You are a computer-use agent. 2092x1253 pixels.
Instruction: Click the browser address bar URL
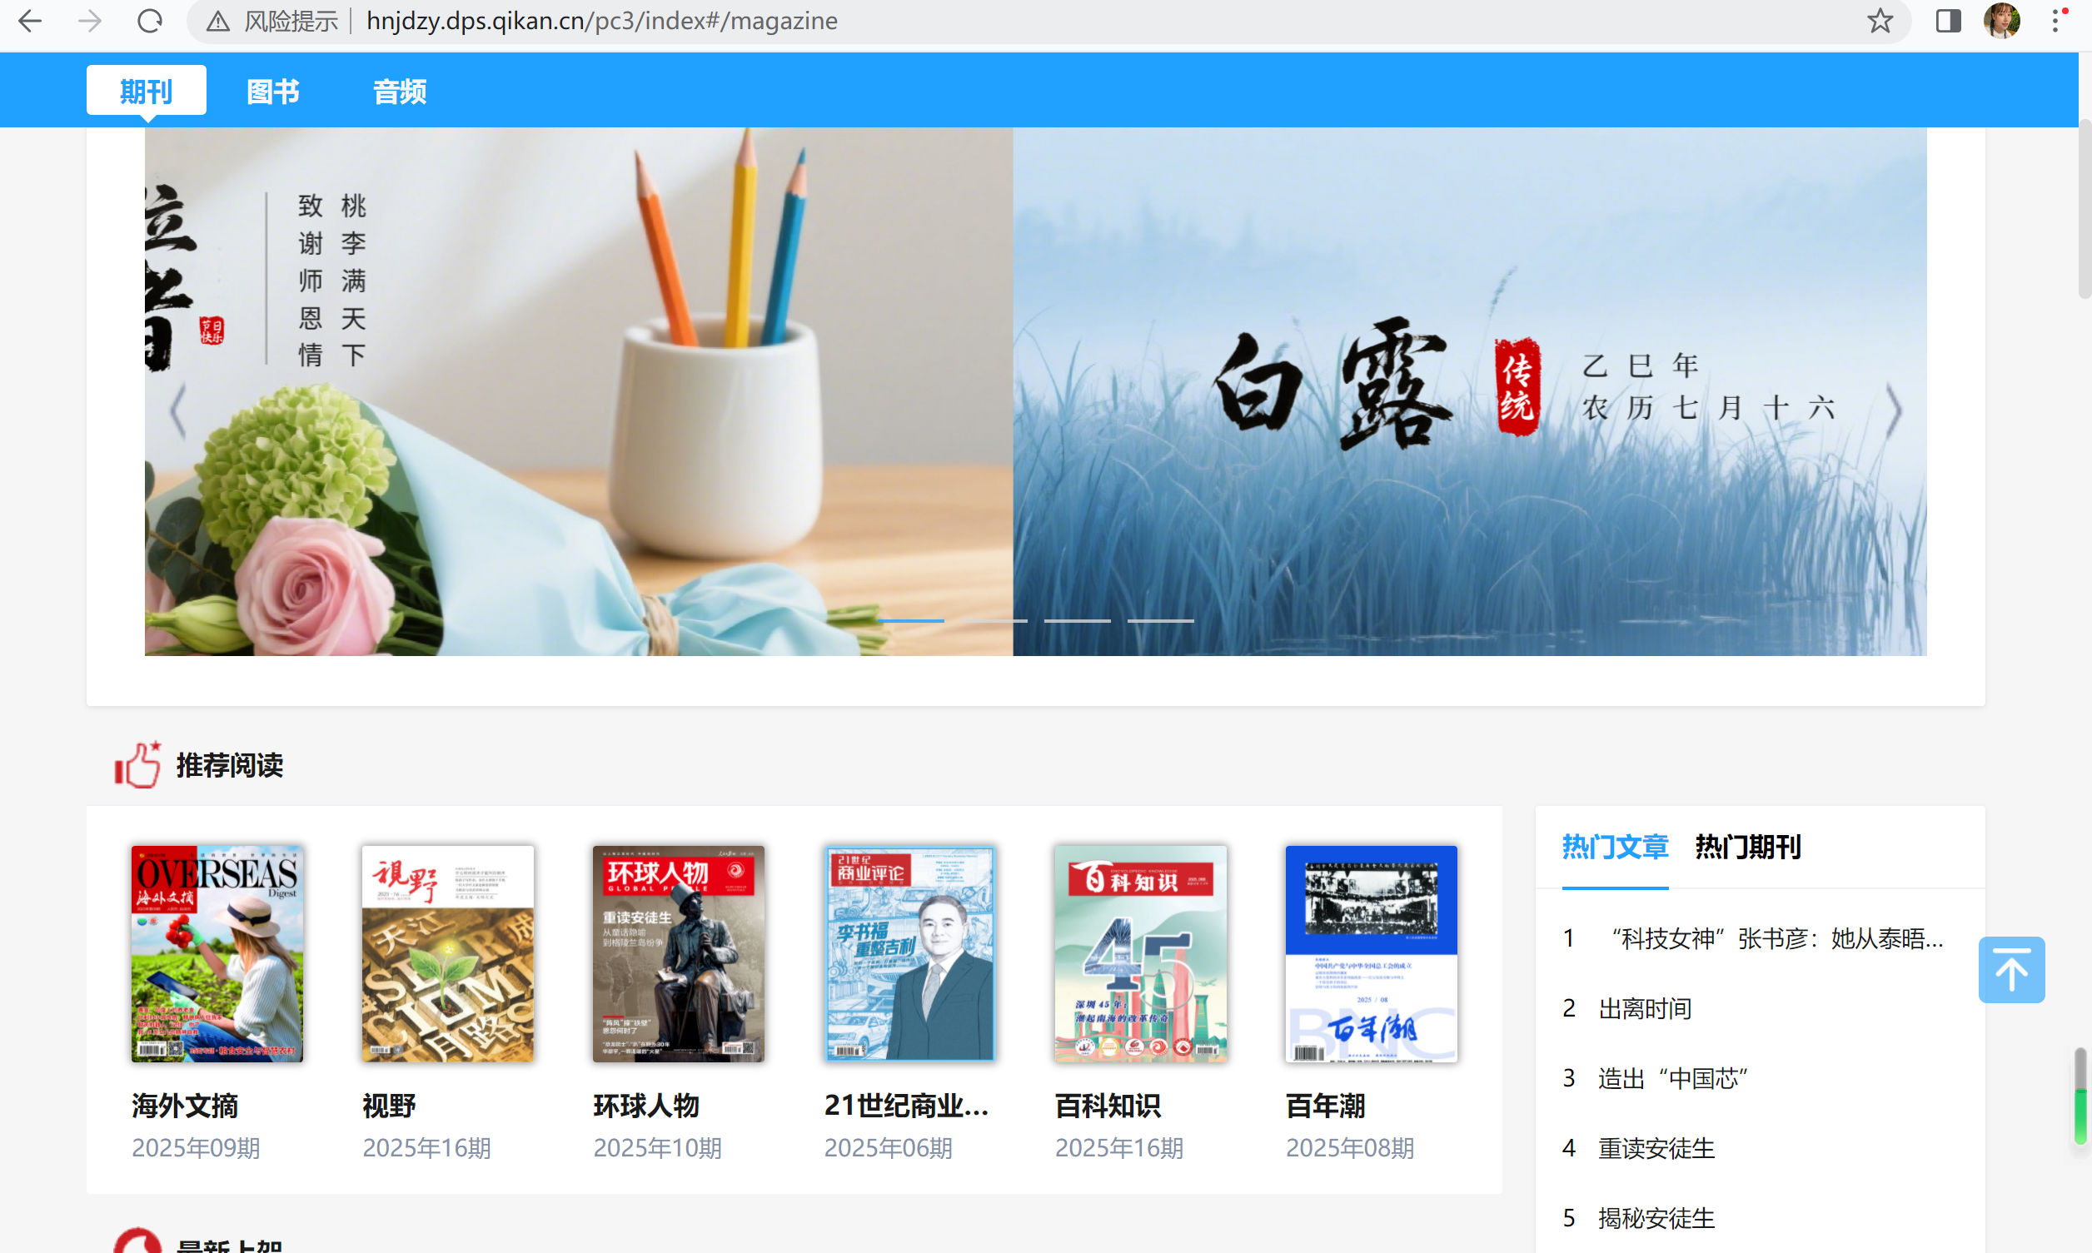click(601, 21)
